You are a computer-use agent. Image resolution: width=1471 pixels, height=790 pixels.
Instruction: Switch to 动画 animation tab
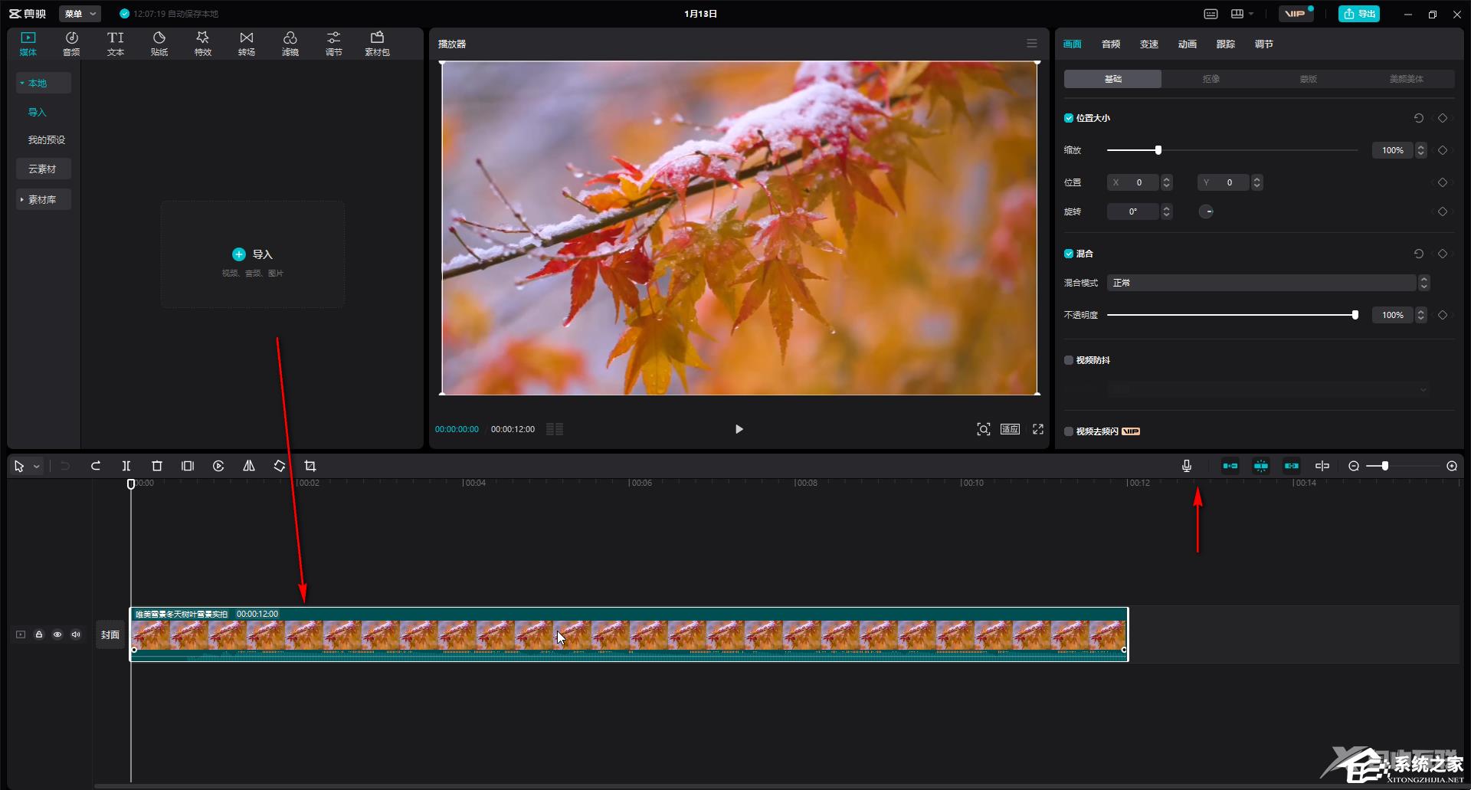[x=1188, y=44]
